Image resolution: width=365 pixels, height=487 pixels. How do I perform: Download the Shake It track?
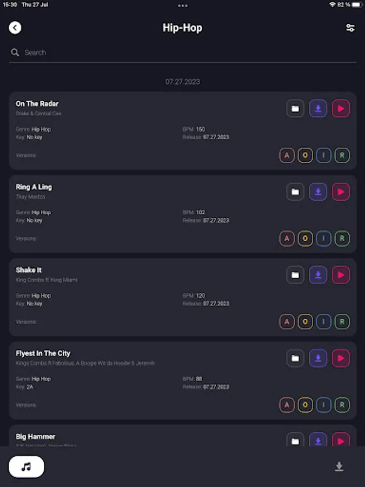tap(318, 275)
